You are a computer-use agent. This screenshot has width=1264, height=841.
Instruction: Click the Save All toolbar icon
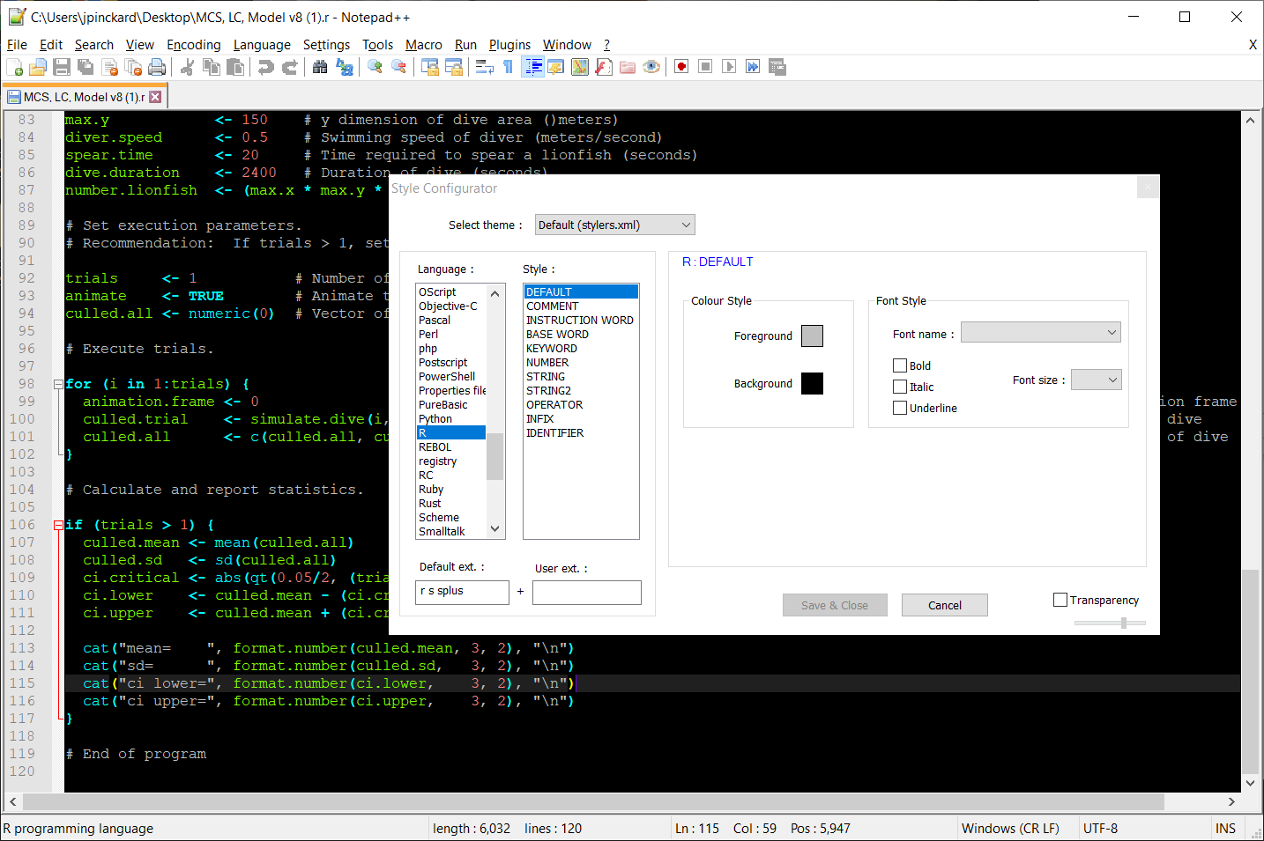tap(86, 67)
